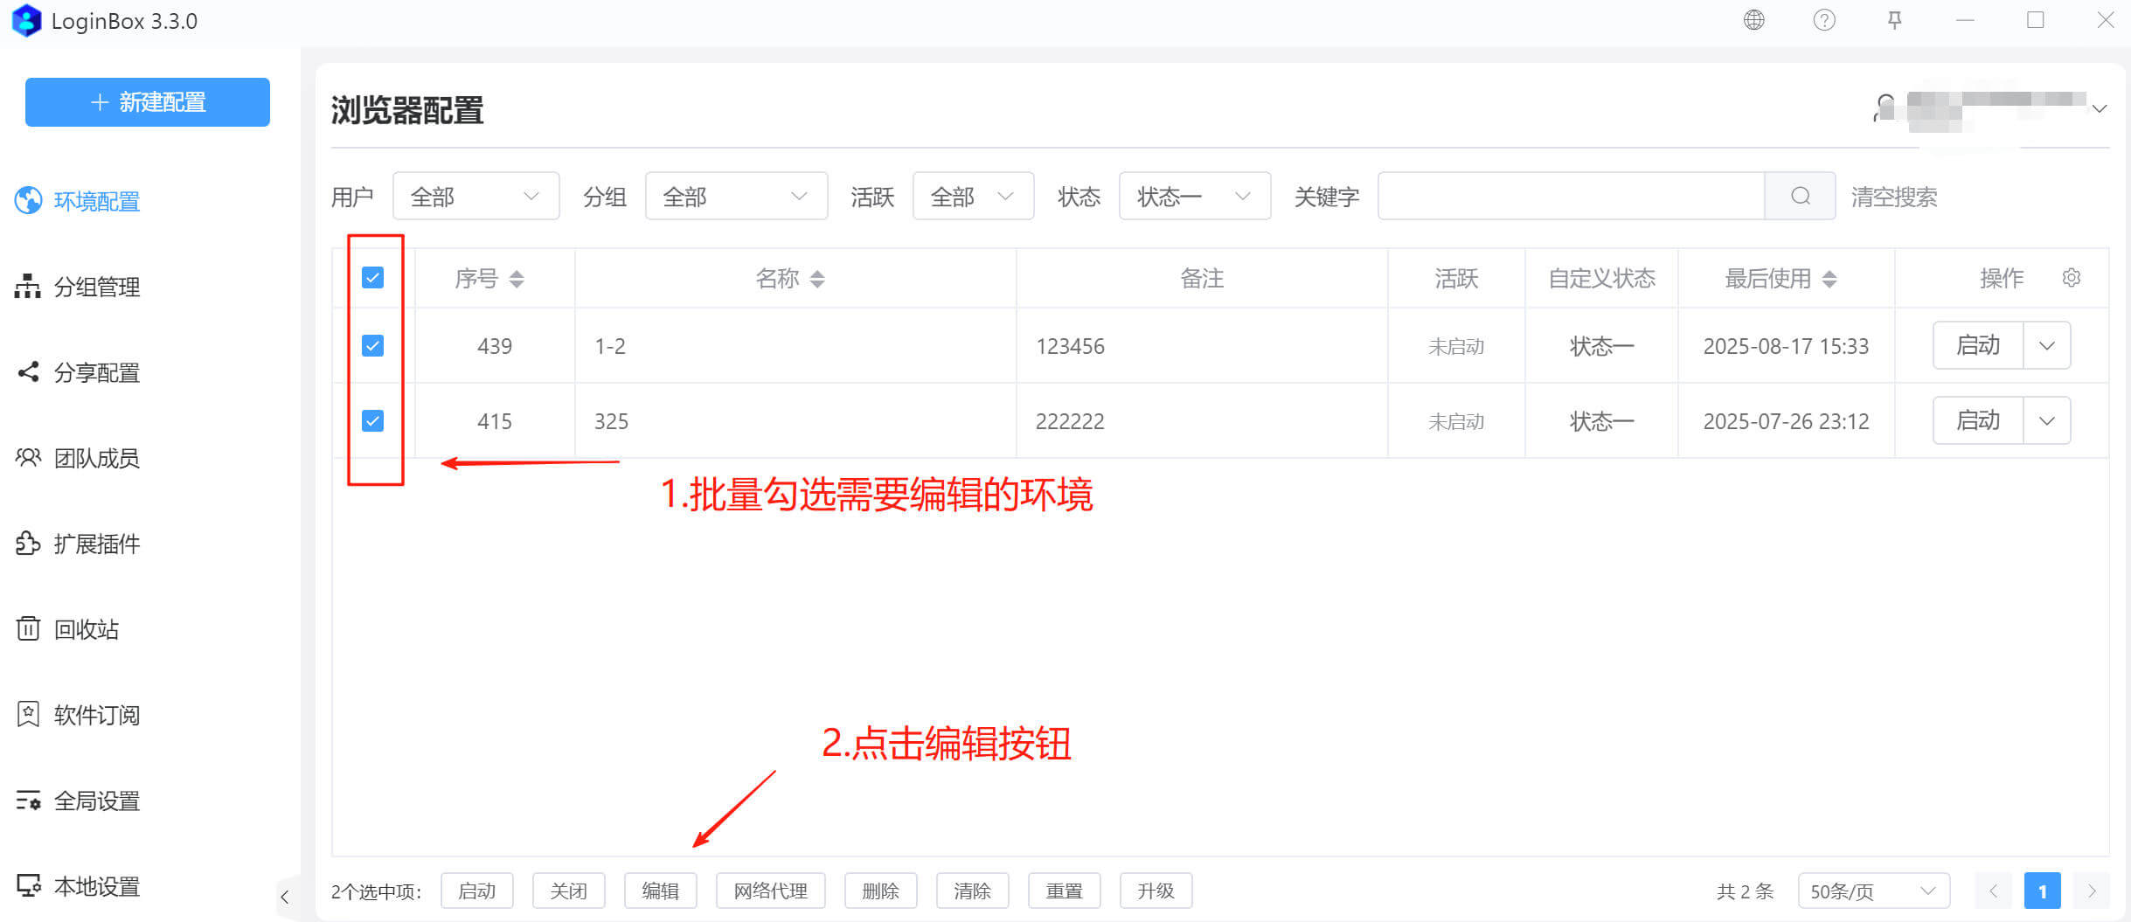Viewport: 2131px width, 922px height.
Task: Expand the 50条/页 page size dropdown
Action: (1872, 891)
